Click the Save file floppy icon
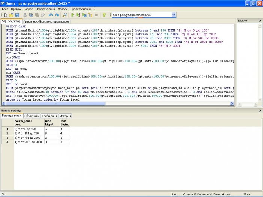 pos(18,15)
